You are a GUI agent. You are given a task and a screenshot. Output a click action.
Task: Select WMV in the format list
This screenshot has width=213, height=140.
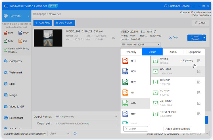[135, 103]
